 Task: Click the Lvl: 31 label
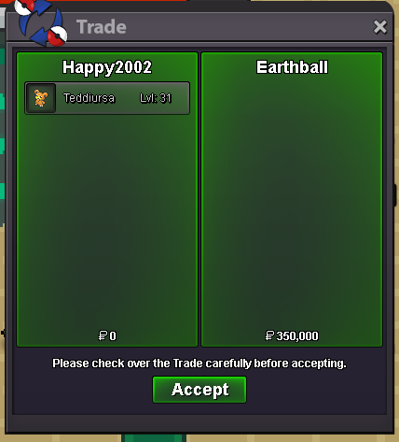[x=156, y=98]
